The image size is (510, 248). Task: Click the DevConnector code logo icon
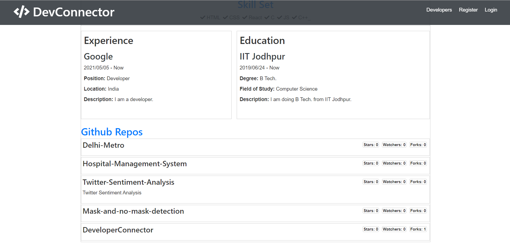coord(22,12)
